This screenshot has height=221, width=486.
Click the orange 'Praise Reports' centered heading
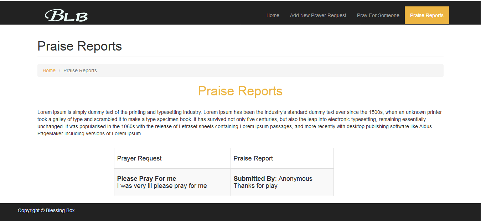tap(240, 91)
